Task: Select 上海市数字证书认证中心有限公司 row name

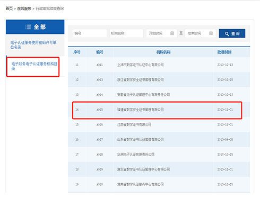Action: (141, 65)
